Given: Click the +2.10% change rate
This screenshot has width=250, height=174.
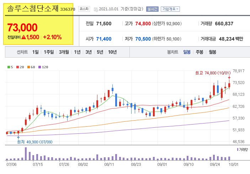Looking at the screenshot, I should tap(52, 37).
